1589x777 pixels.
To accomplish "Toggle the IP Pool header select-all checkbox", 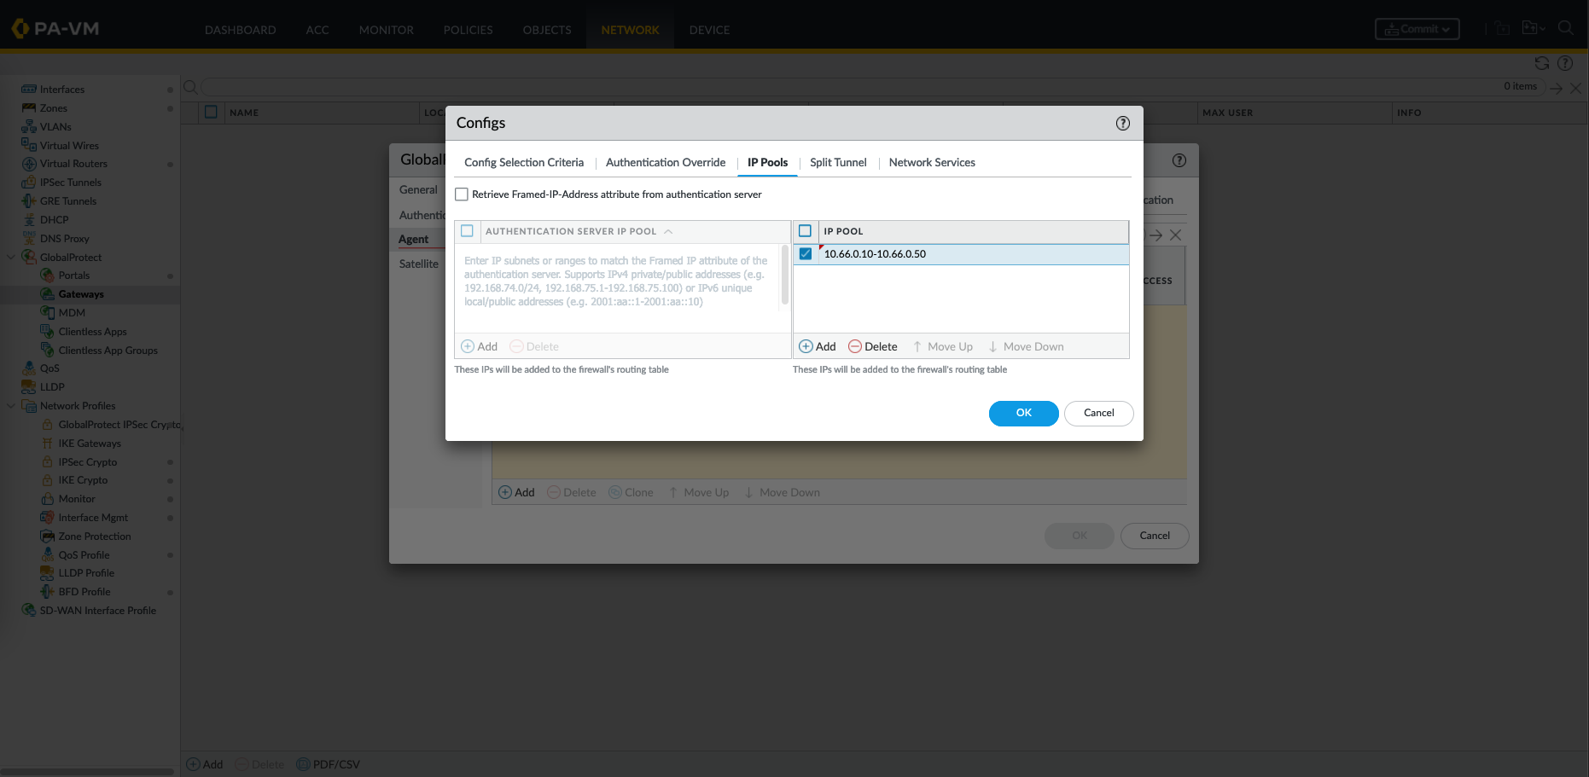I will click(805, 231).
